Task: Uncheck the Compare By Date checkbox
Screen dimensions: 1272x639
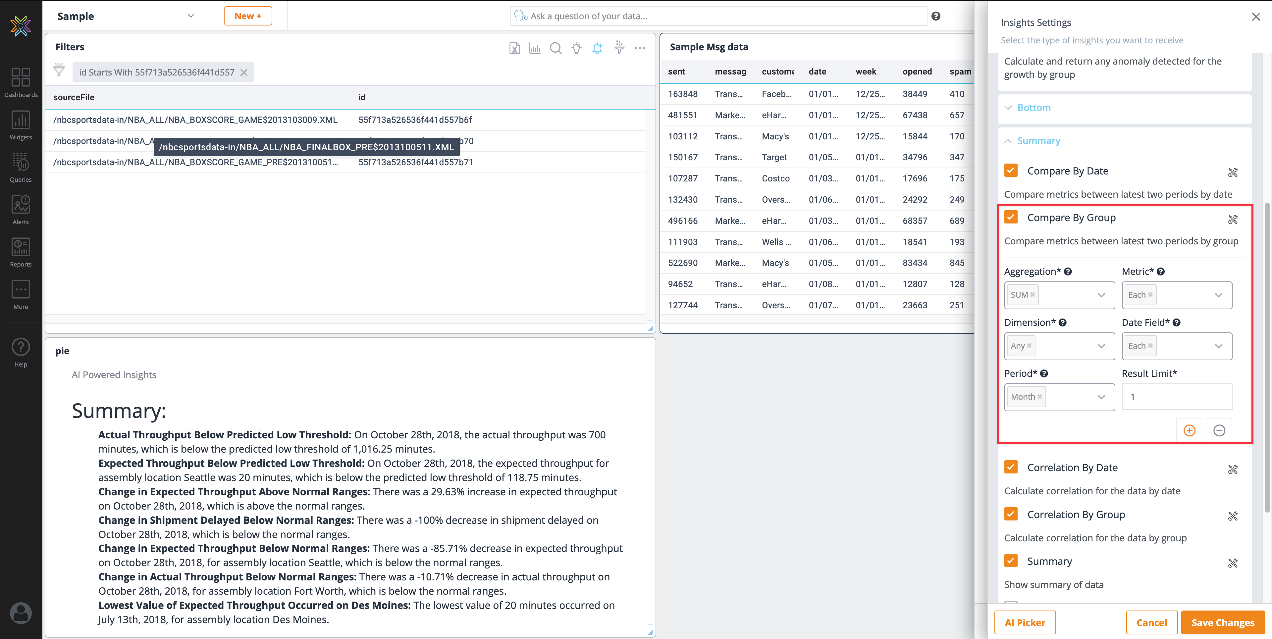Action: tap(1011, 171)
